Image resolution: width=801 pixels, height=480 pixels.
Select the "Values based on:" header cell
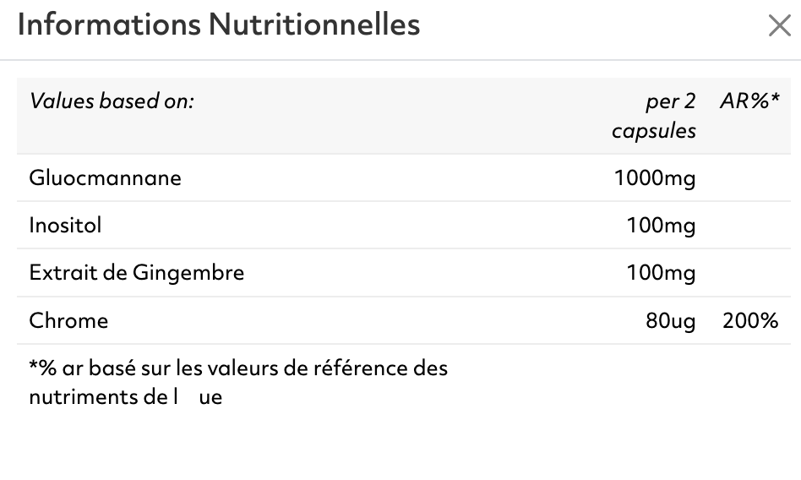pyautogui.click(x=112, y=102)
